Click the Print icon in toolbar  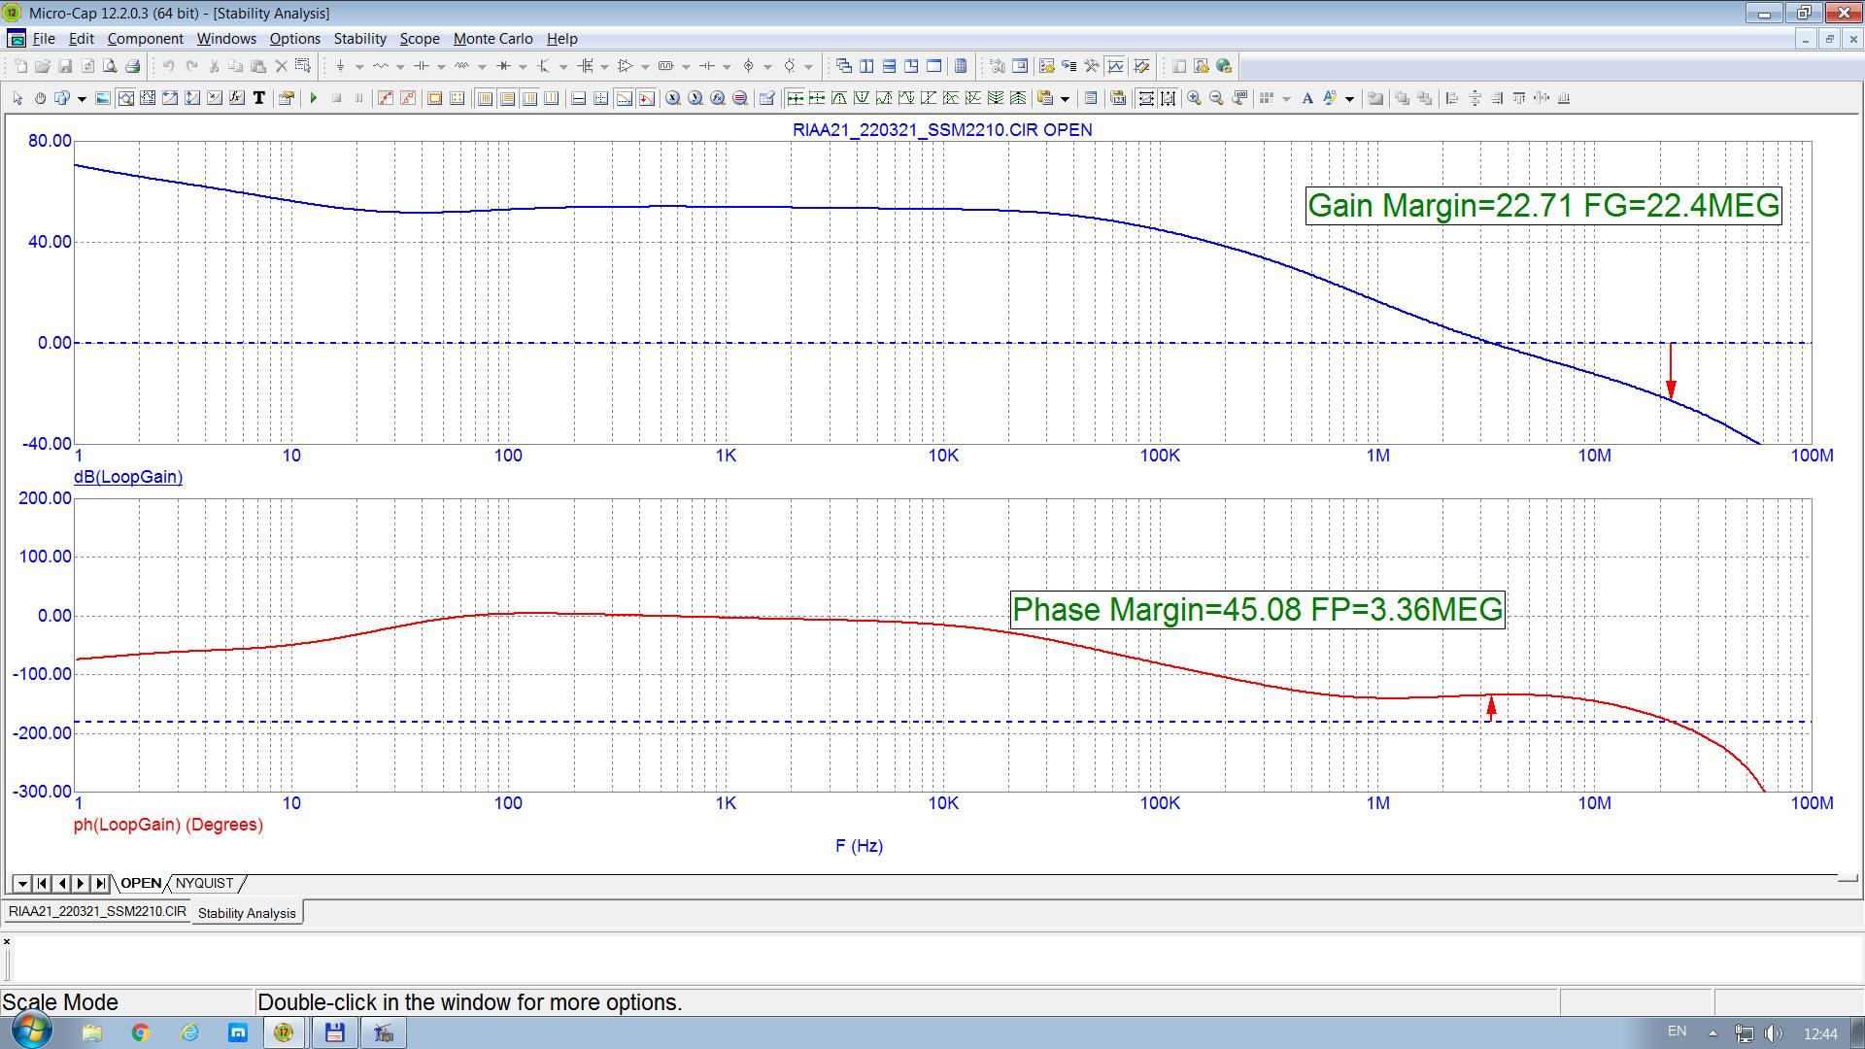click(x=133, y=66)
